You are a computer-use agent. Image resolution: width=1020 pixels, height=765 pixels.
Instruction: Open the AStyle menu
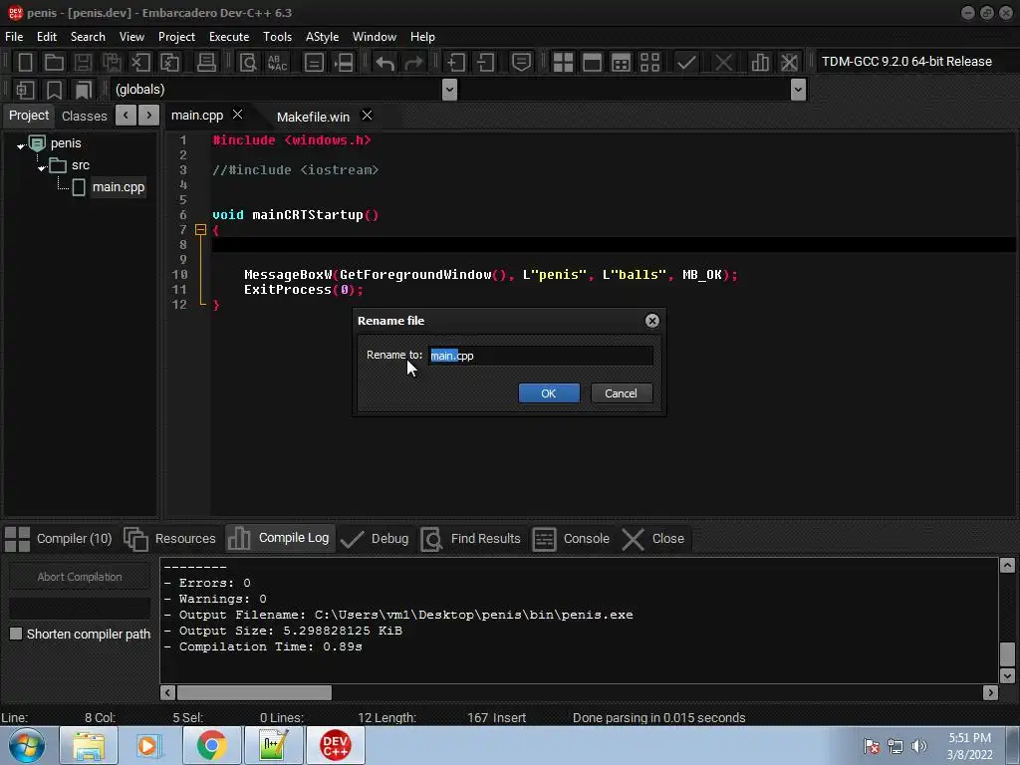[x=322, y=37]
